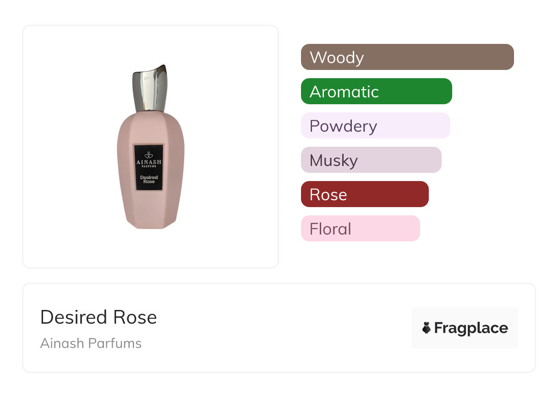The width and height of the screenshot is (558, 395).
Task: Click 'AINASH' lettering on the bottle label
Action: [x=149, y=162]
